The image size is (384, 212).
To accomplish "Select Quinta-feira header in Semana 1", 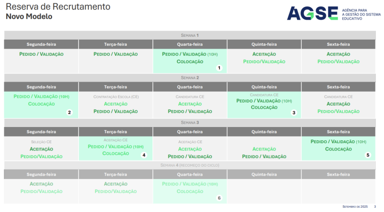I will (264, 44).
